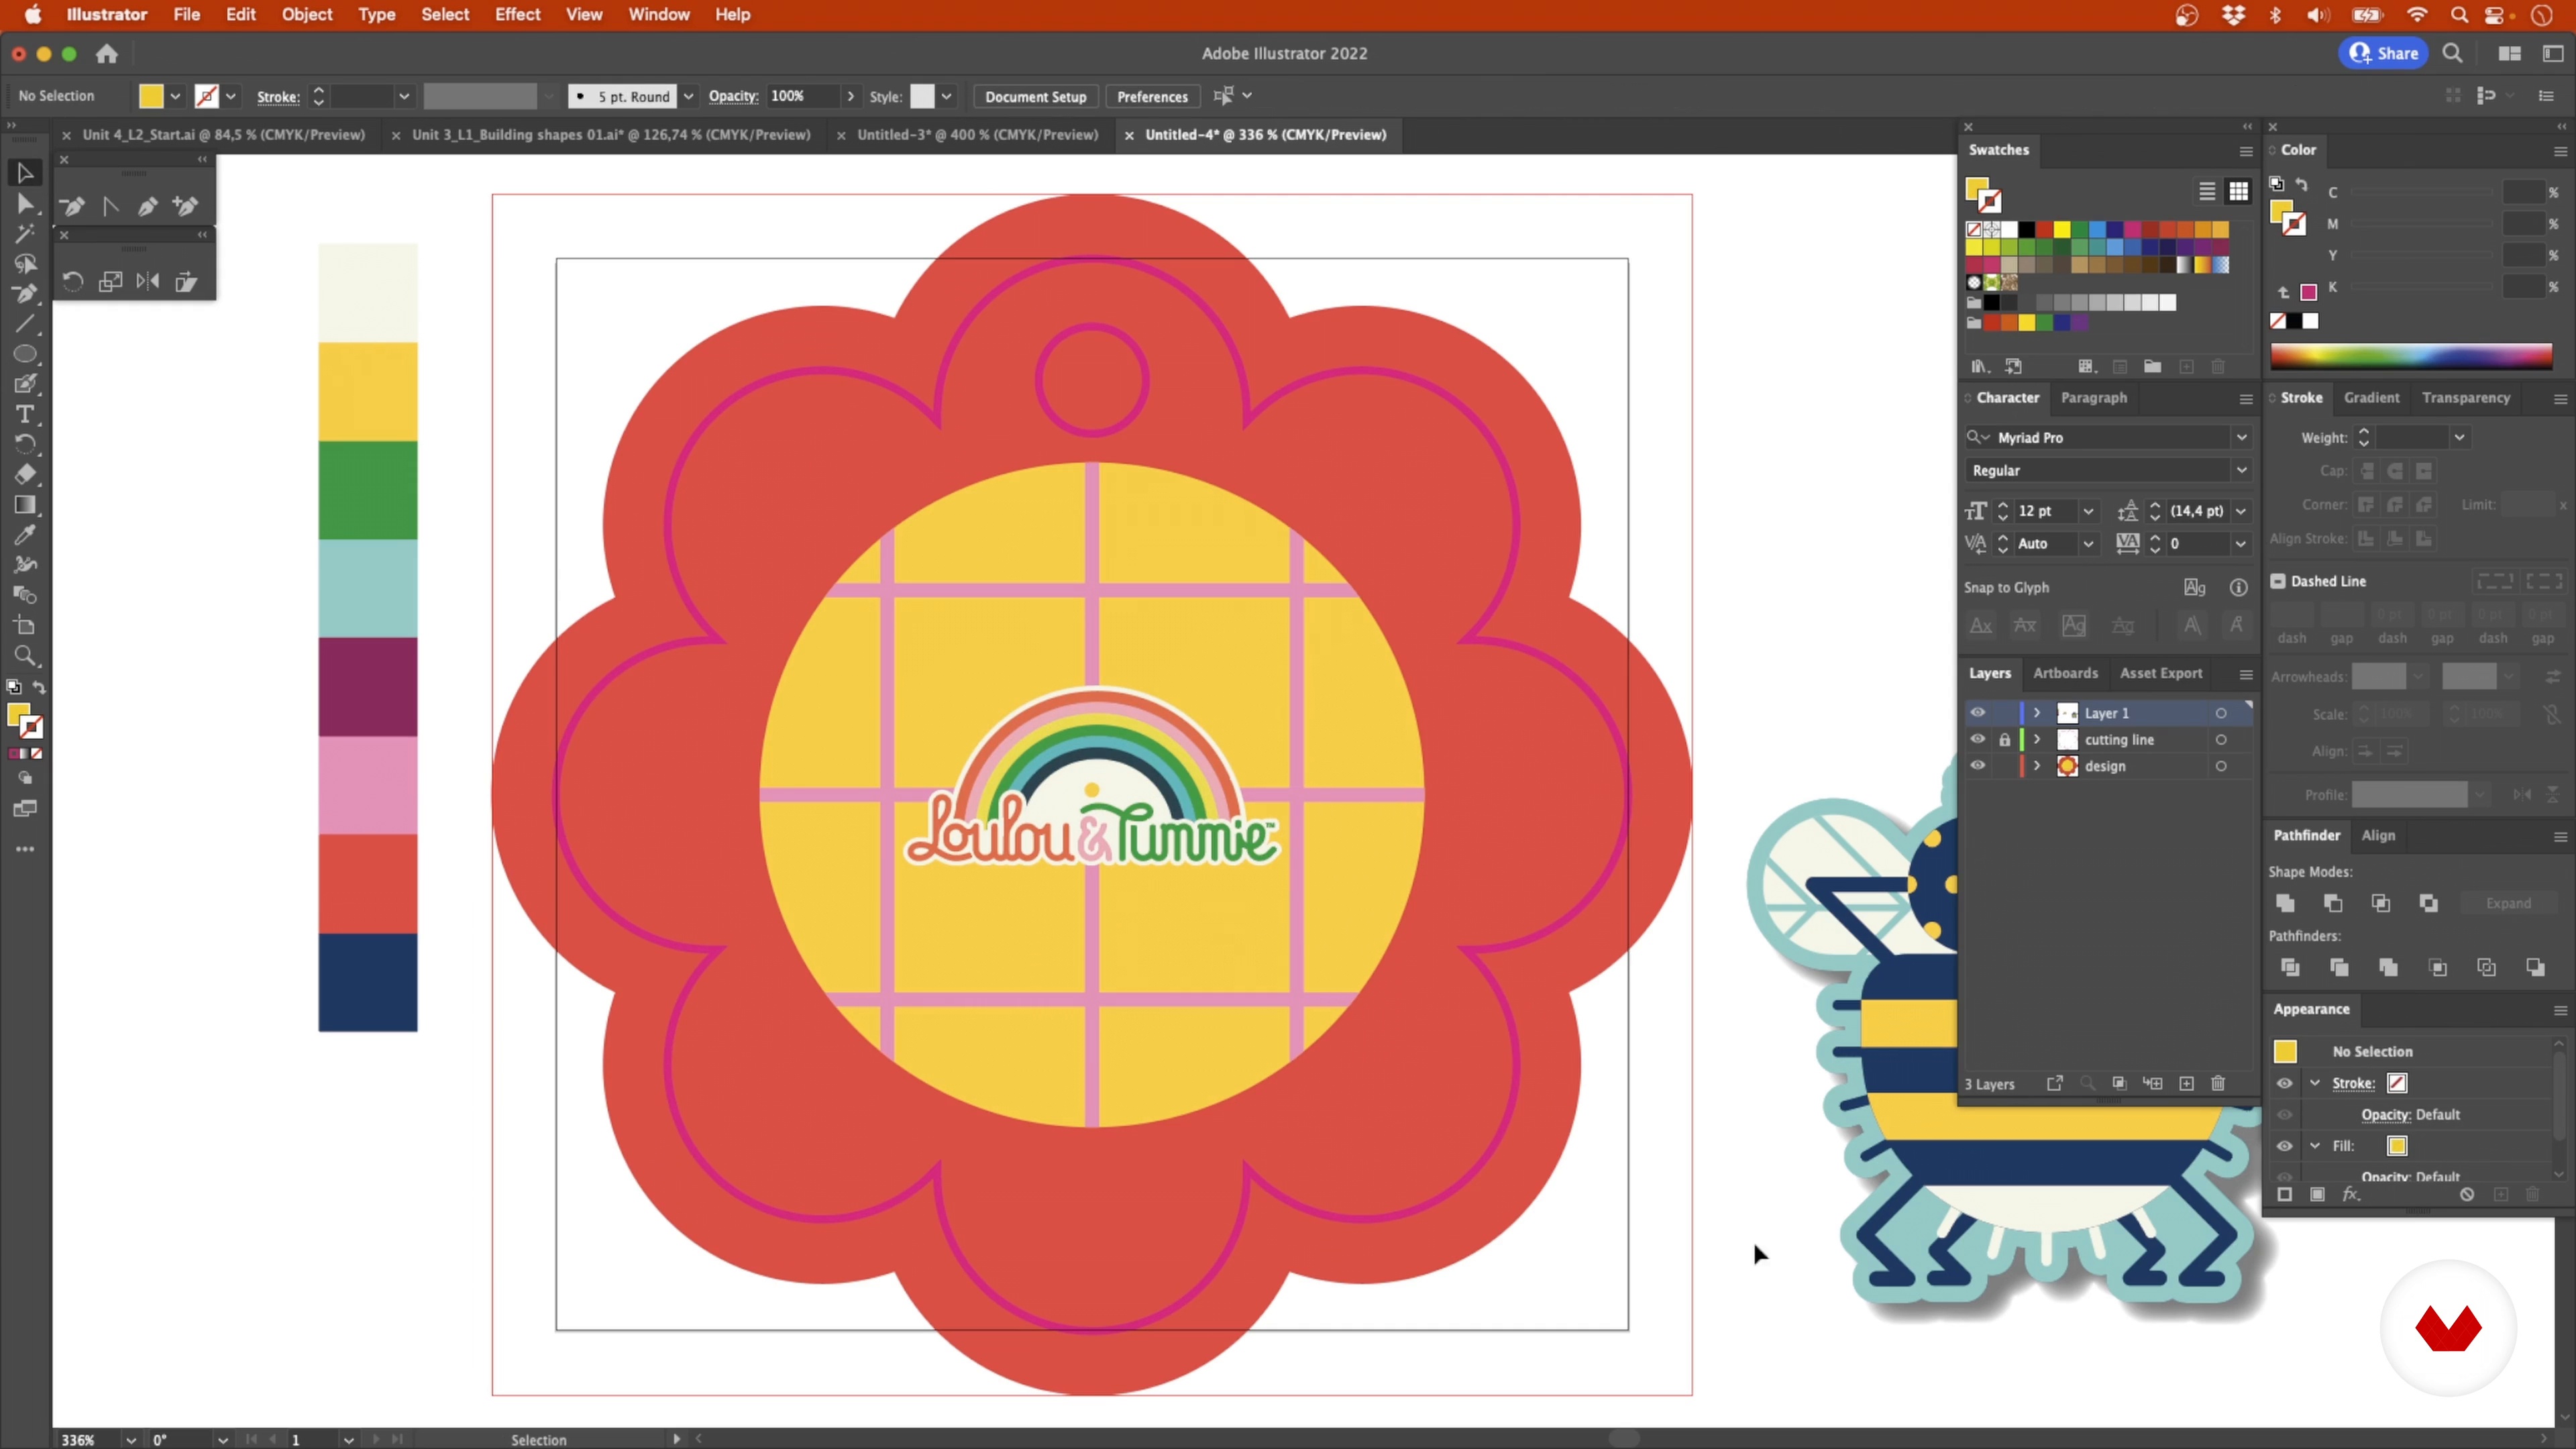Click Create New Layer icon in Layers panel
This screenshot has height=1449, width=2576.
point(2187,1083)
